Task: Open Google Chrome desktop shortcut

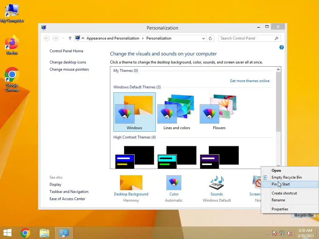Action: tap(12, 79)
